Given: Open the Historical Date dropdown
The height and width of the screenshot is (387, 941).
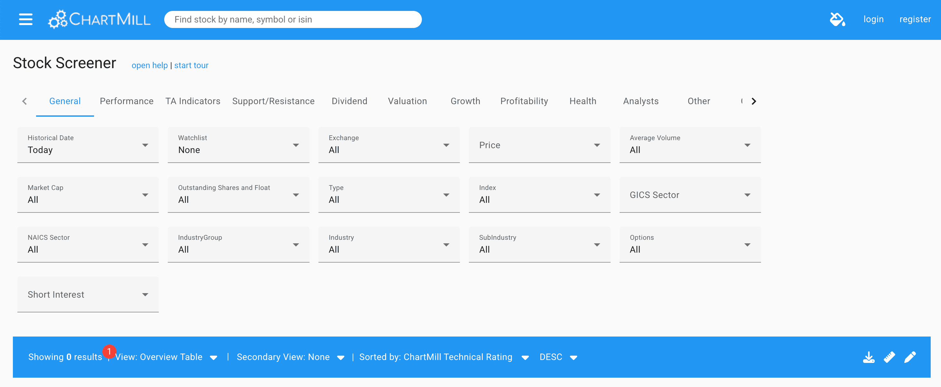Looking at the screenshot, I should click(88, 145).
